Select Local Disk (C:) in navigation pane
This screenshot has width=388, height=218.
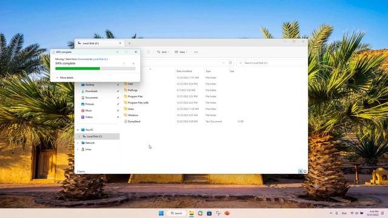coord(95,136)
